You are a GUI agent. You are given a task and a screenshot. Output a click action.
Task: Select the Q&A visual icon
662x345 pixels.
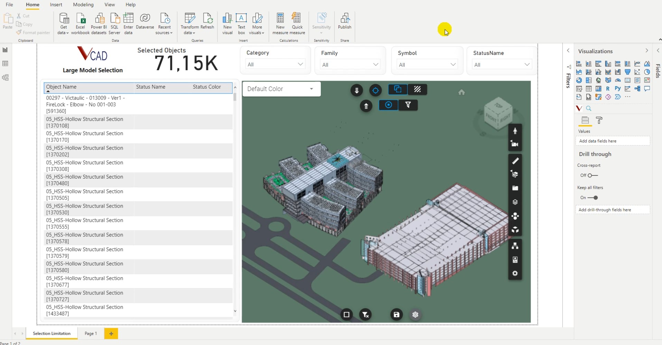(647, 89)
